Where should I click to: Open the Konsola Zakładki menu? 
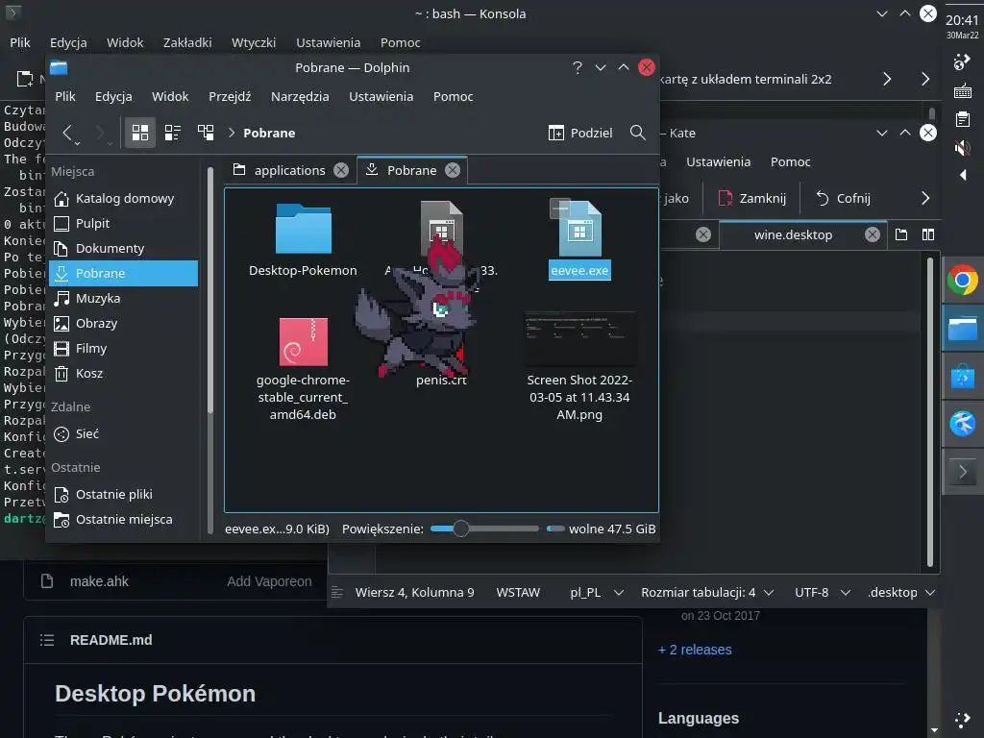pyautogui.click(x=187, y=42)
